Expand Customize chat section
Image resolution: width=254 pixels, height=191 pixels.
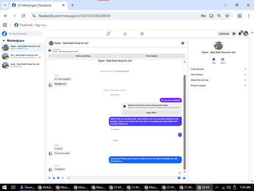coord(218,69)
